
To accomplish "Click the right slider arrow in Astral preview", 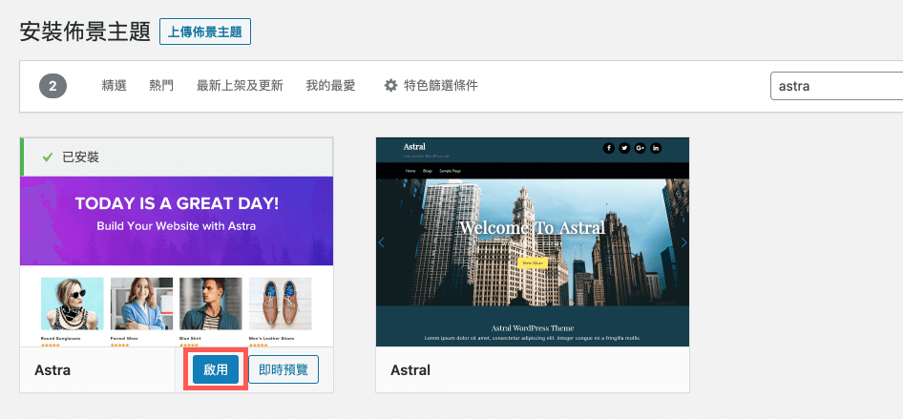I will tap(683, 242).
